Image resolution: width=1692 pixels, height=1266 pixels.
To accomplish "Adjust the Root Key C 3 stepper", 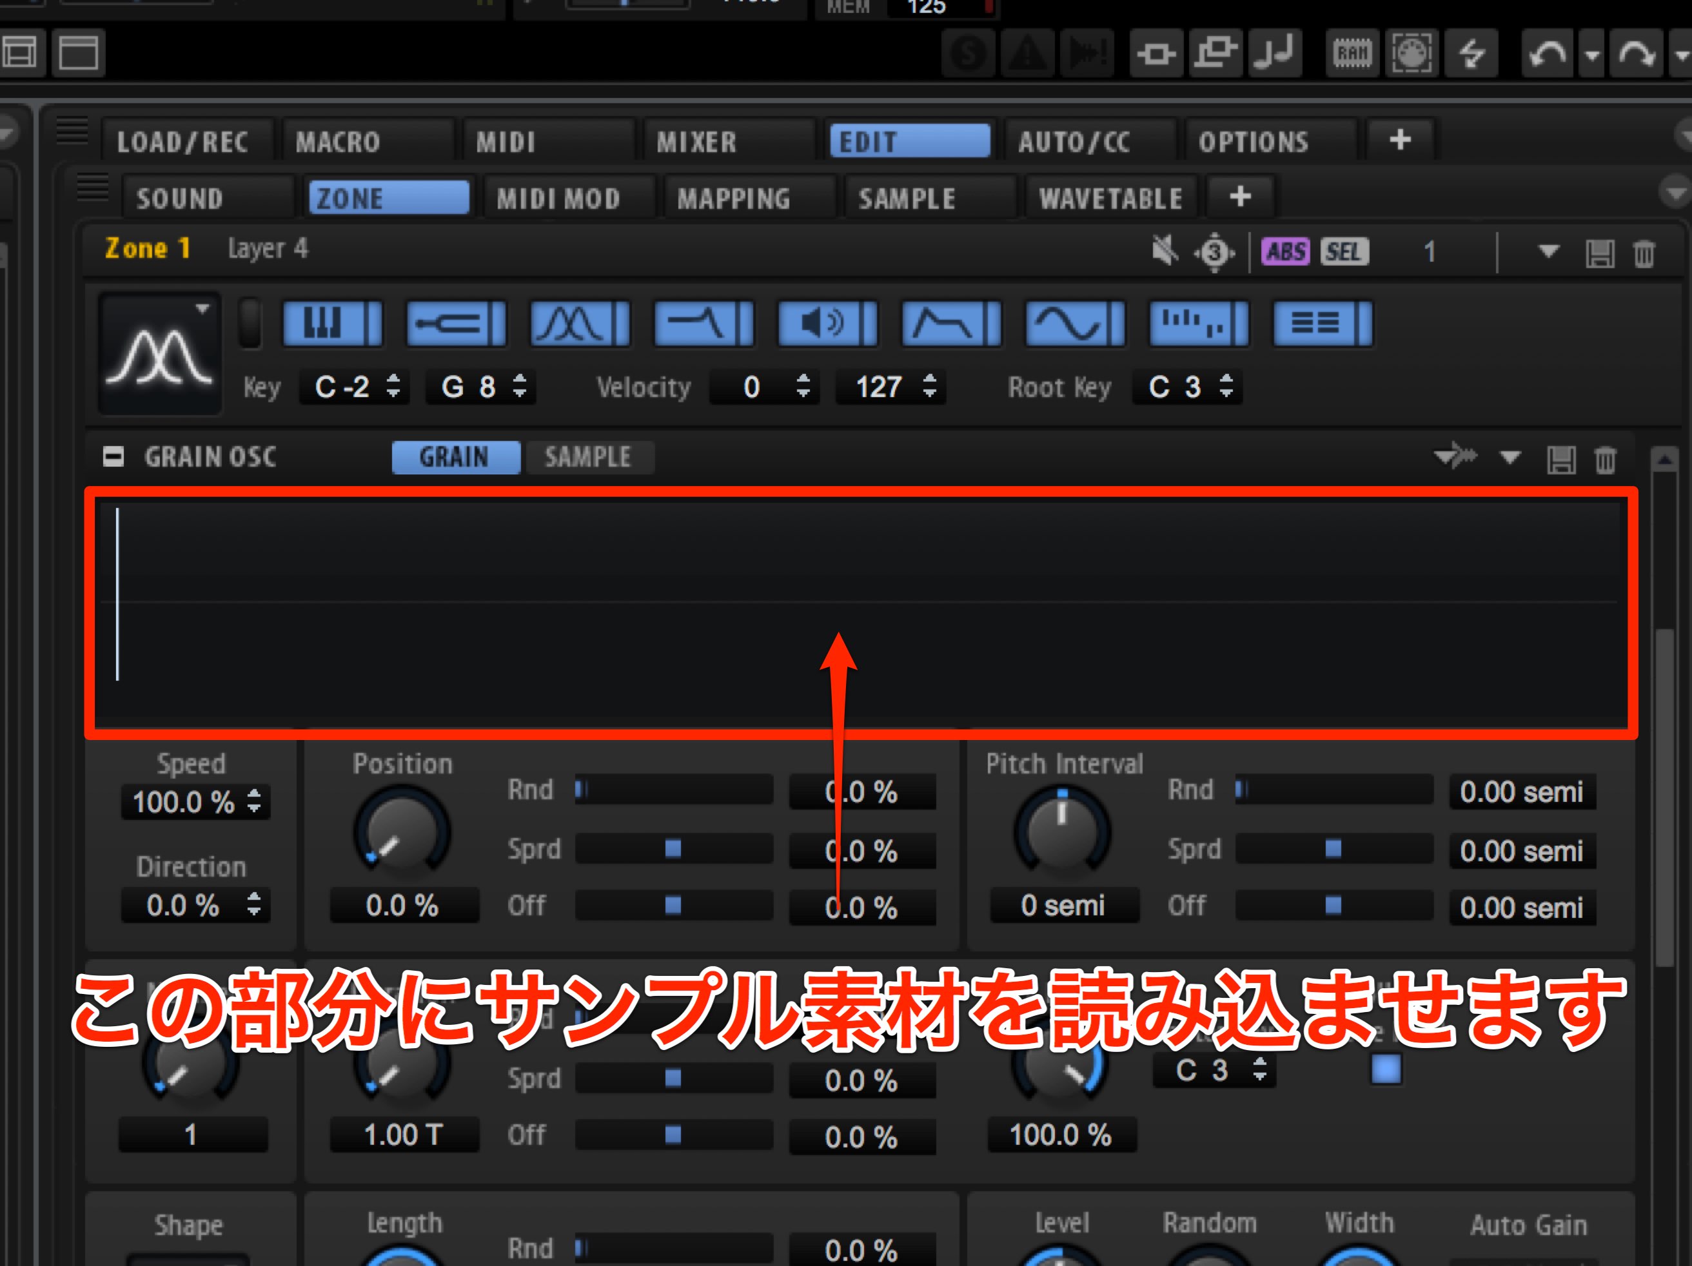I will [1226, 385].
